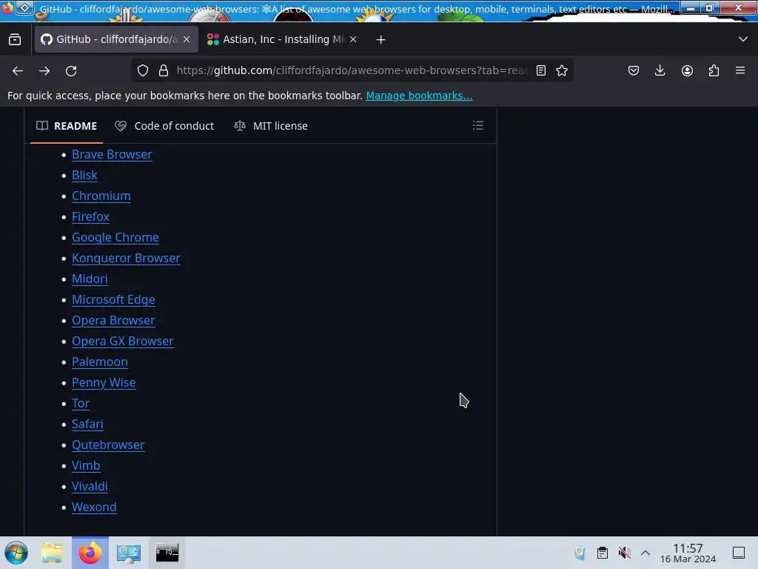Open the terminal taskbar icon
The height and width of the screenshot is (569, 758).
[x=167, y=553]
